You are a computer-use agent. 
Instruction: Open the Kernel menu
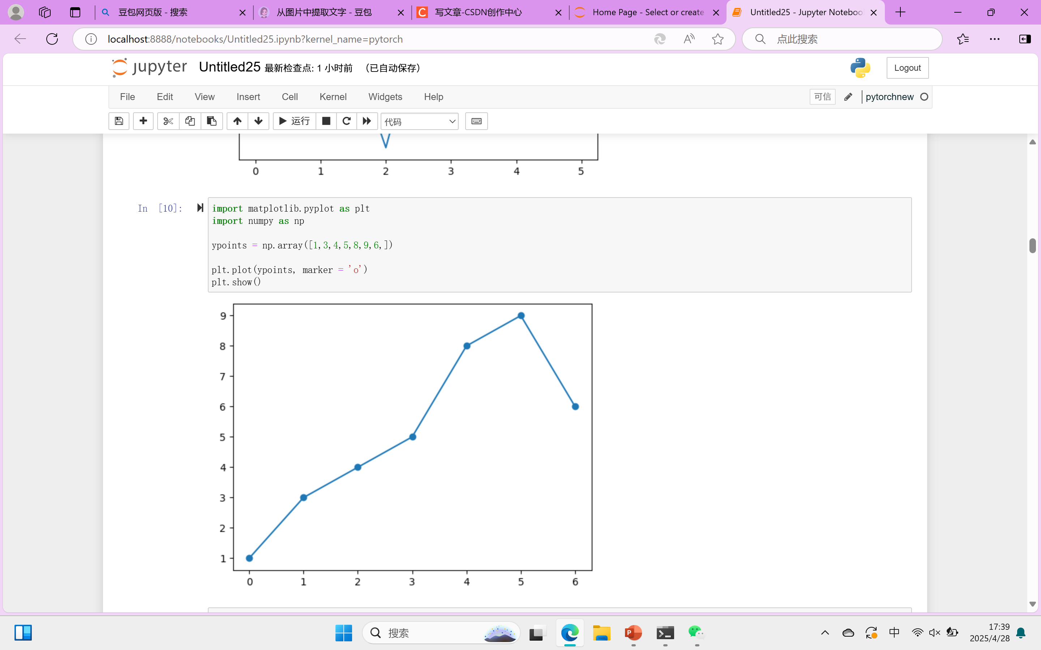(333, 97)
